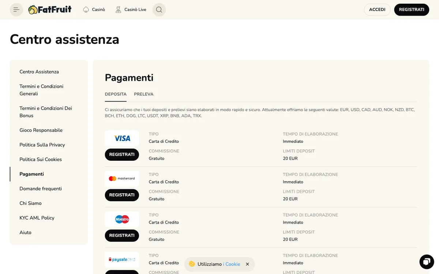This screenshot has height=274, width=439.
Task: Open Gioco Responsabile in sidebar
Action: [x=41, y=130]
